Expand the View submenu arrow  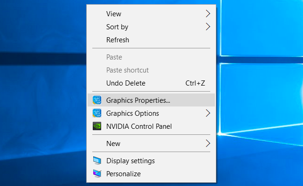pyautogui.click(x=208, y=14)
